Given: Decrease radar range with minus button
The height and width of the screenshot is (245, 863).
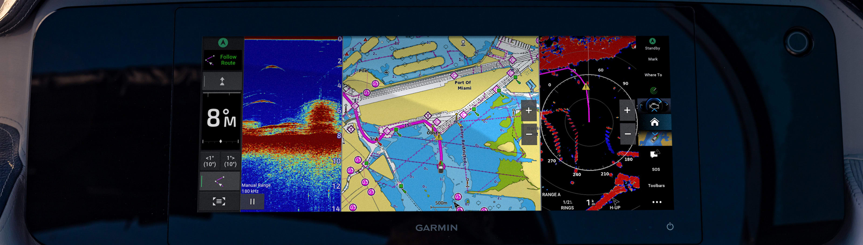Looking at the screenshot, I should (x=627, y=134).
